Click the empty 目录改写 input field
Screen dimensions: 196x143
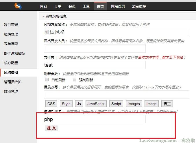[x=117, y=94]
